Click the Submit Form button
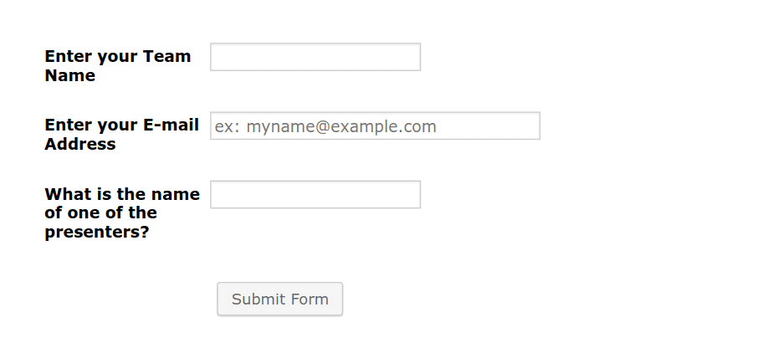This screenshot has width=778, height=343. [280, 299]
